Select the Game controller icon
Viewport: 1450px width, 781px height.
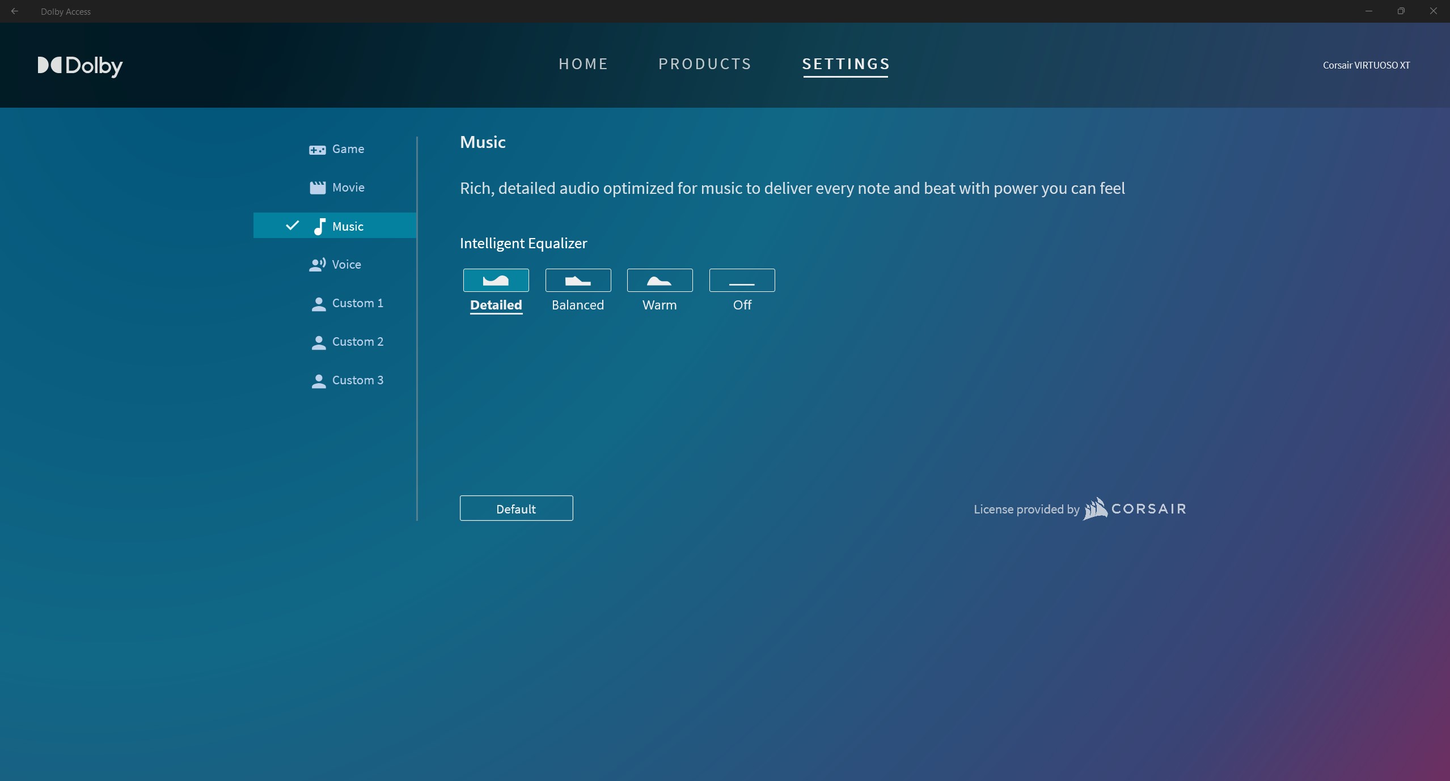pyautogui.click(x=318, y=150)
